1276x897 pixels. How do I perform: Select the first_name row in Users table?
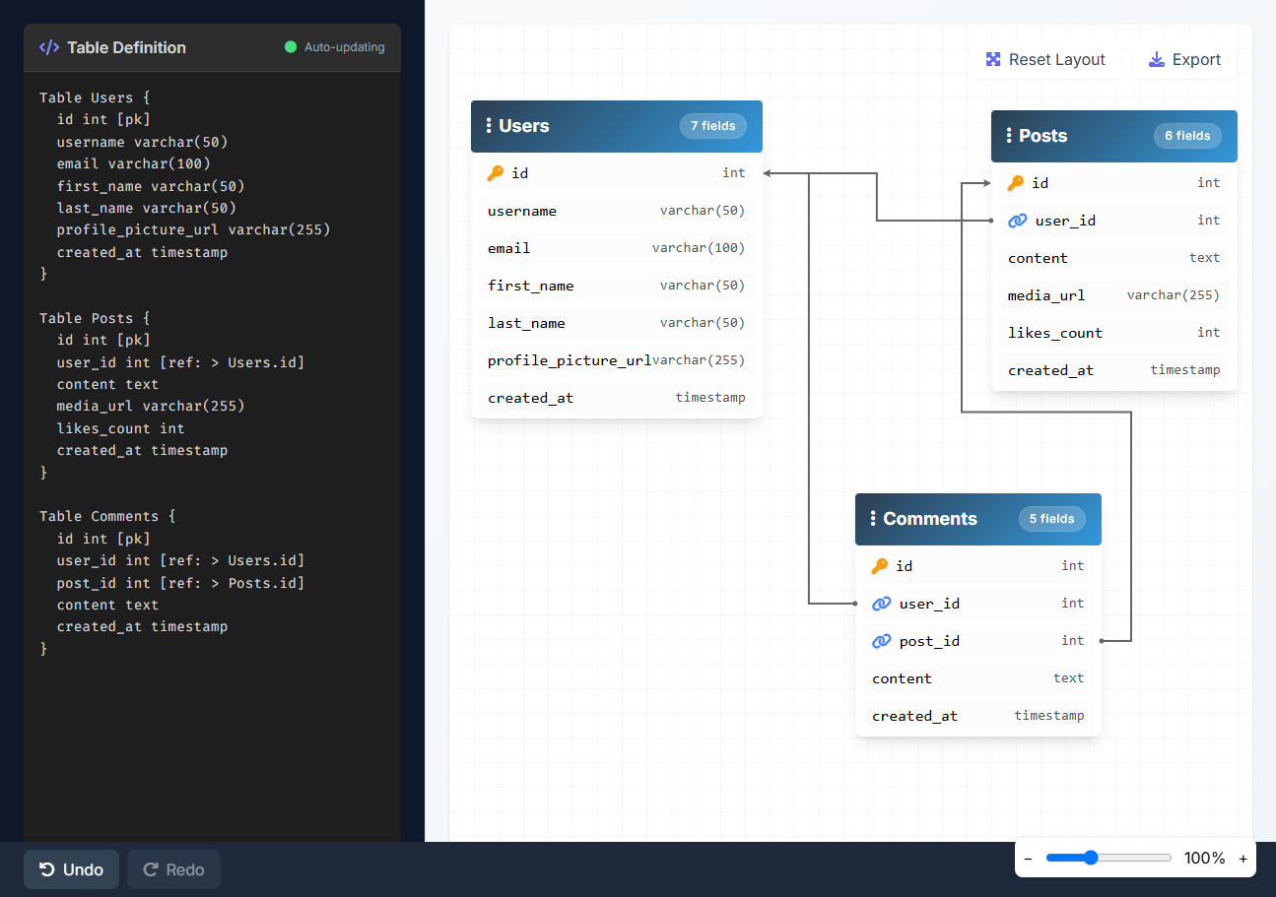coord(617,286)
